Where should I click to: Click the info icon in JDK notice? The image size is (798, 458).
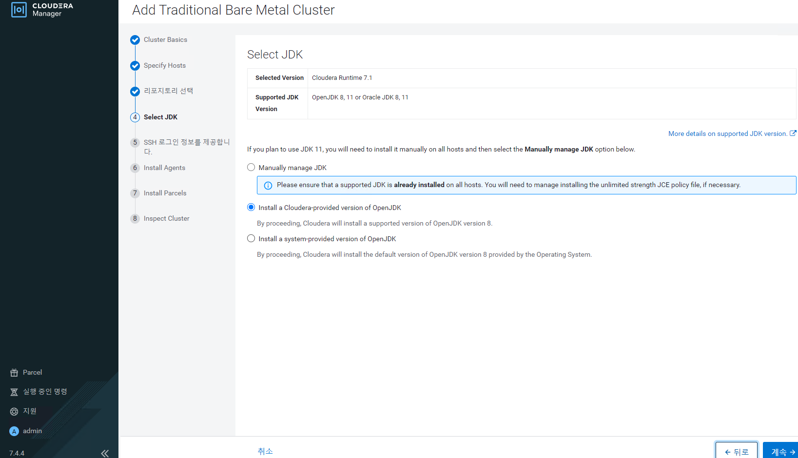click(x=268, y=185)
